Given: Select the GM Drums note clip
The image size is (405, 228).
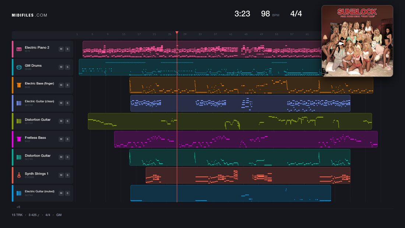Looking at the screenshot, I should coord(200,67).
